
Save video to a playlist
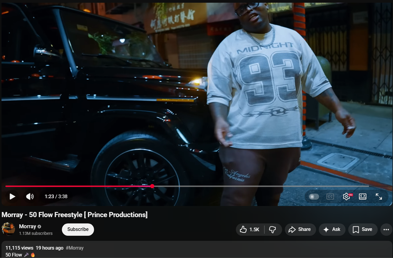363,229
